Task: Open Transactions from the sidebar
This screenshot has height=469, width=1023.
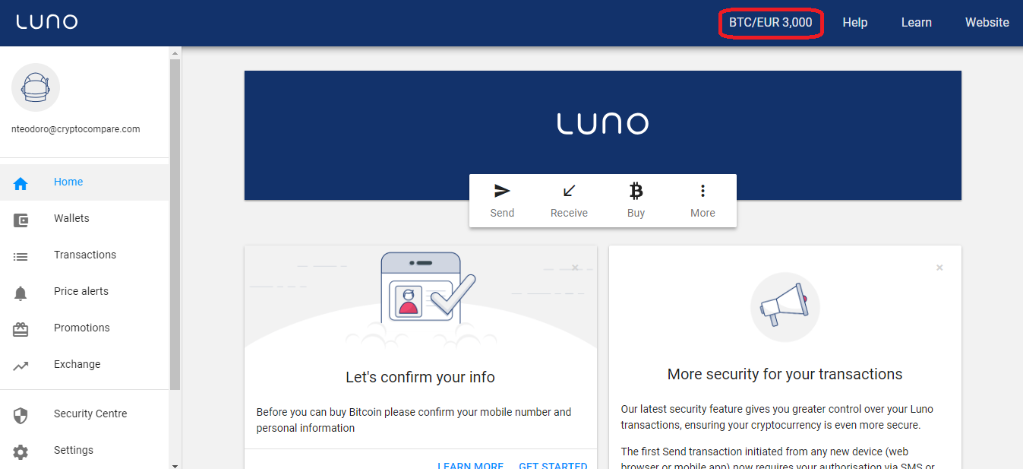Action: pyautogui.click(x=84, y=255)
